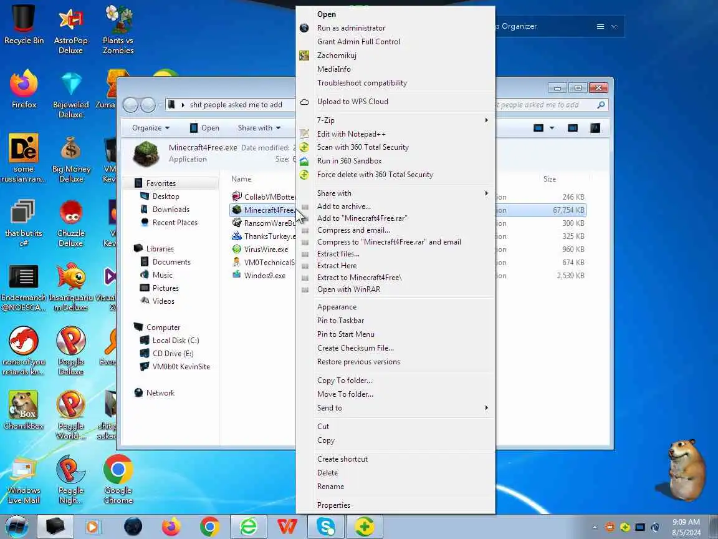Open the Organize dropdown in Explorer

click(x=151, y=128)
